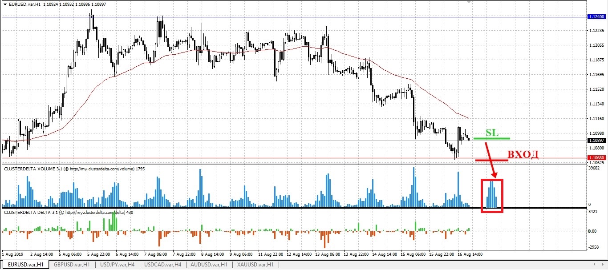
Task: Click the 1.12235 value on the price axis
Action: tap(596, 31)
